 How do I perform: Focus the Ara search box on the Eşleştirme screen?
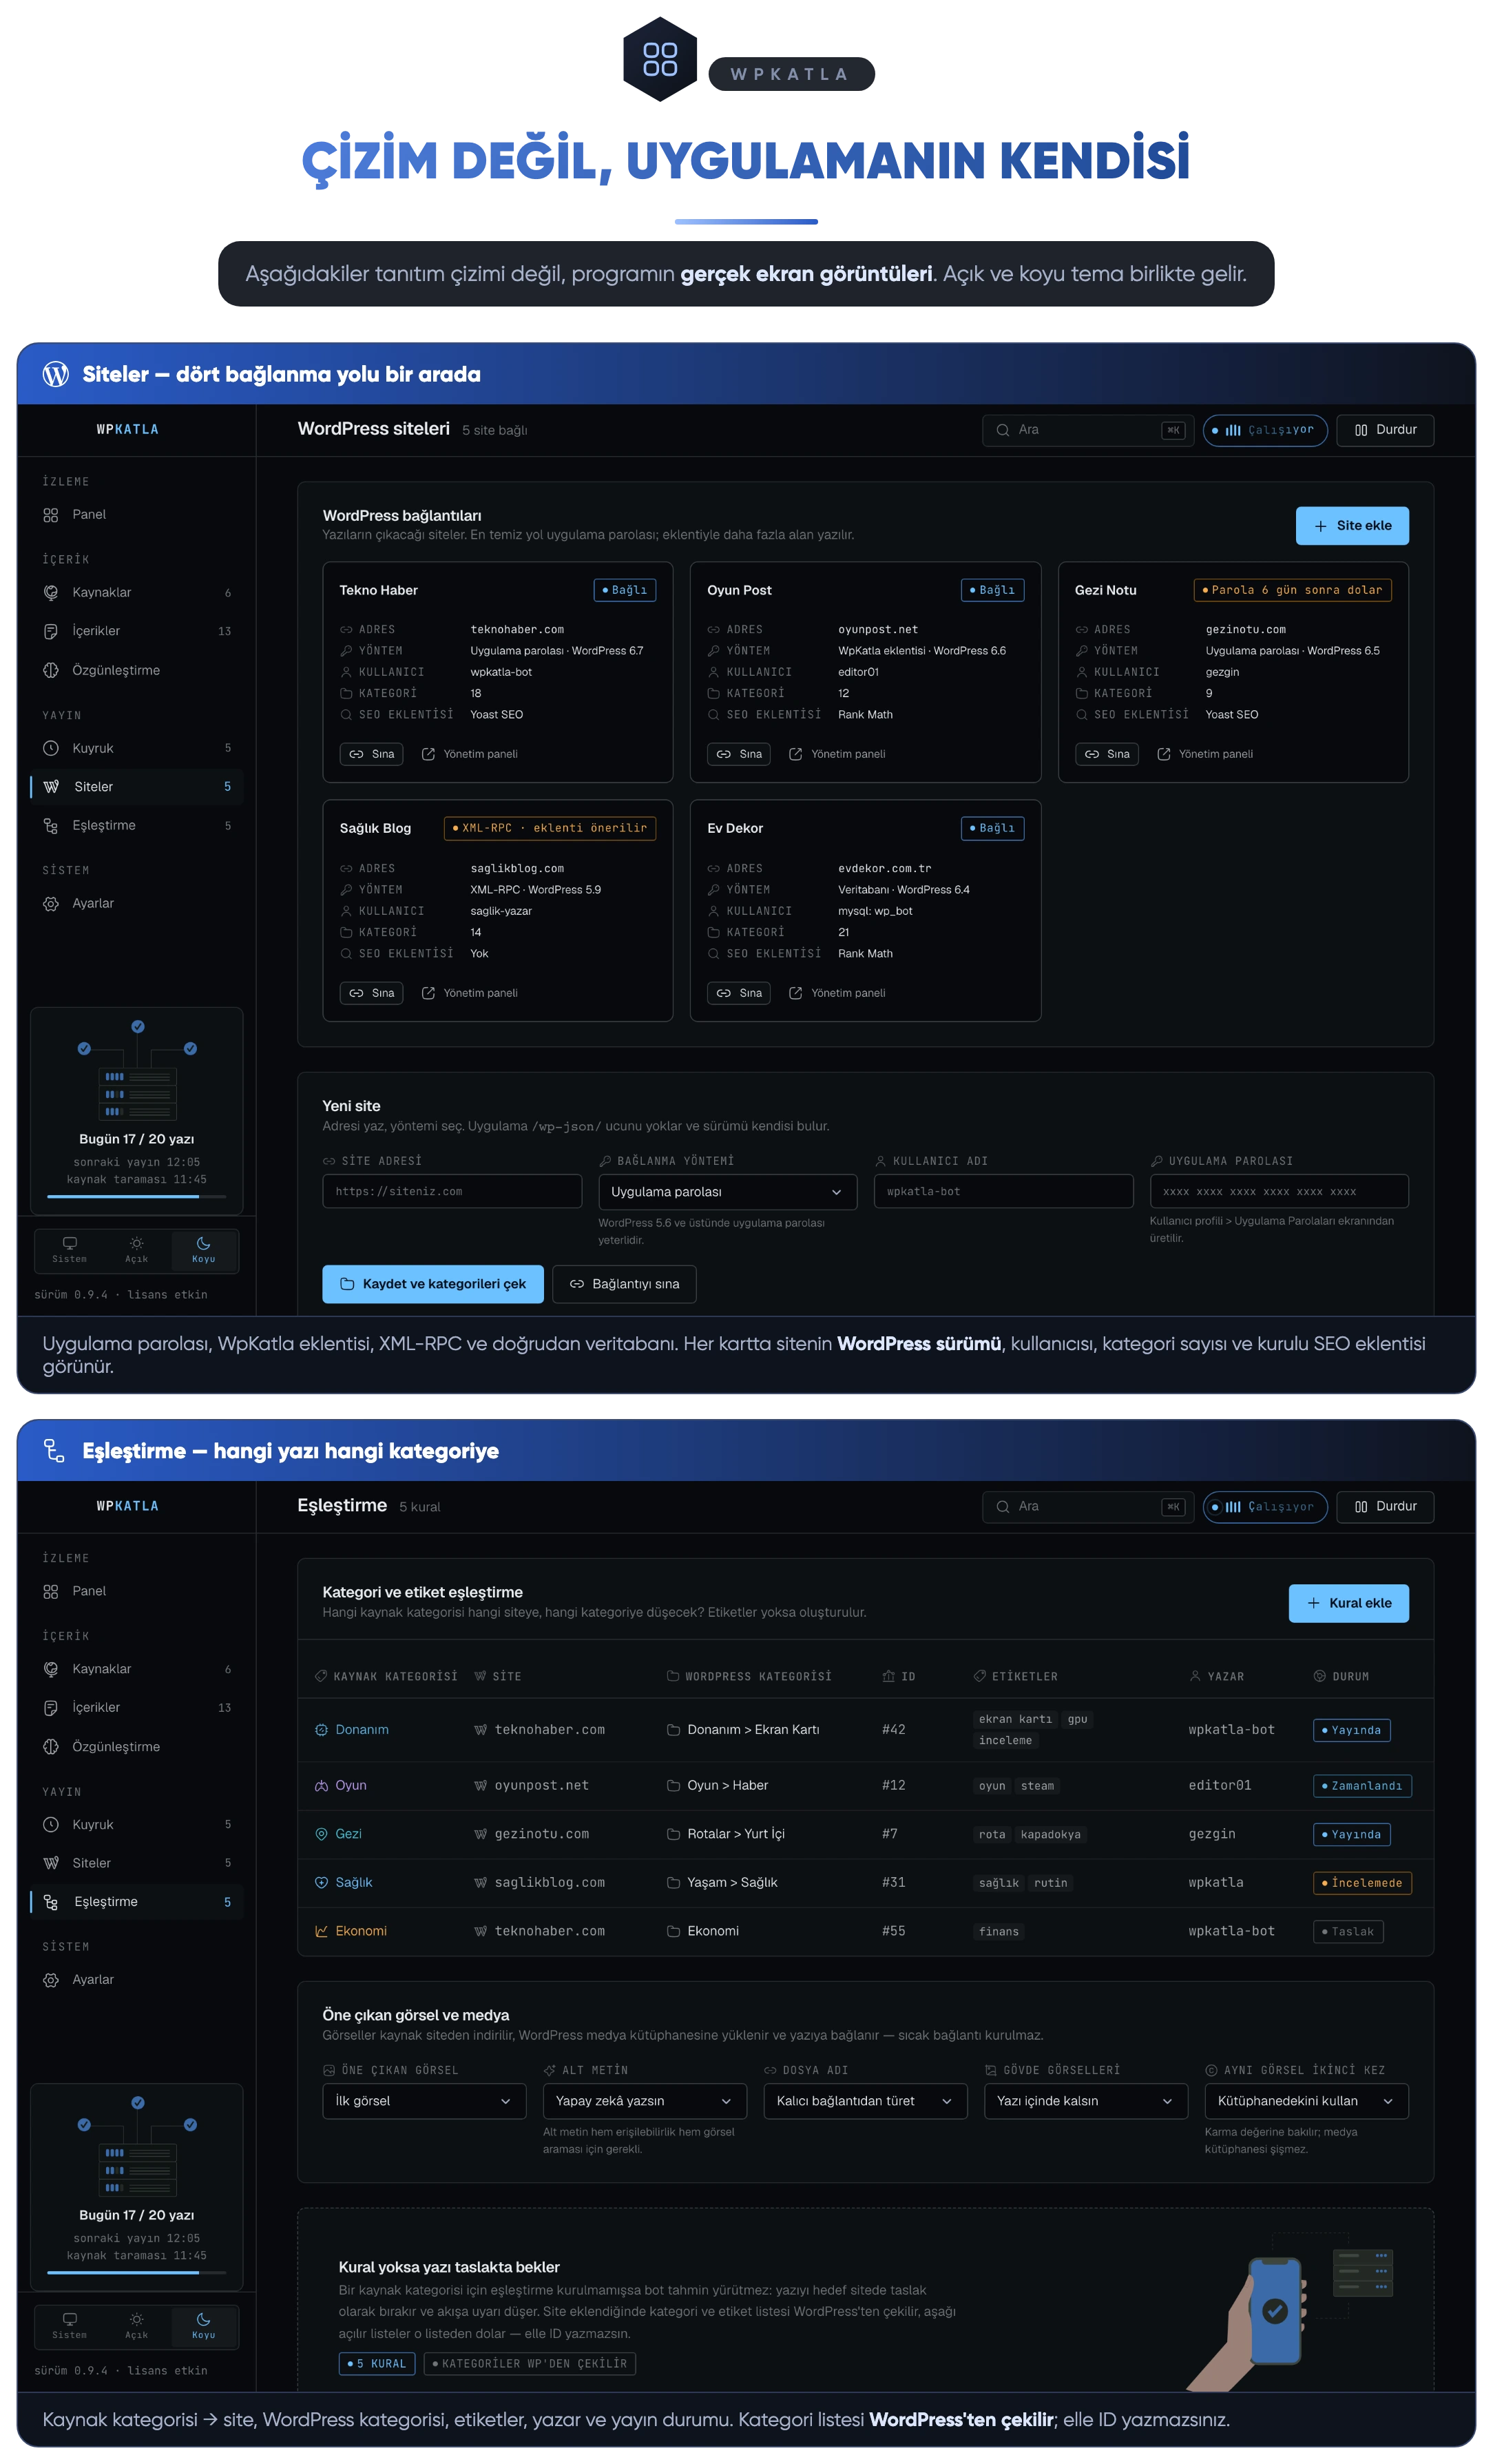(x=1088, y=1507)
